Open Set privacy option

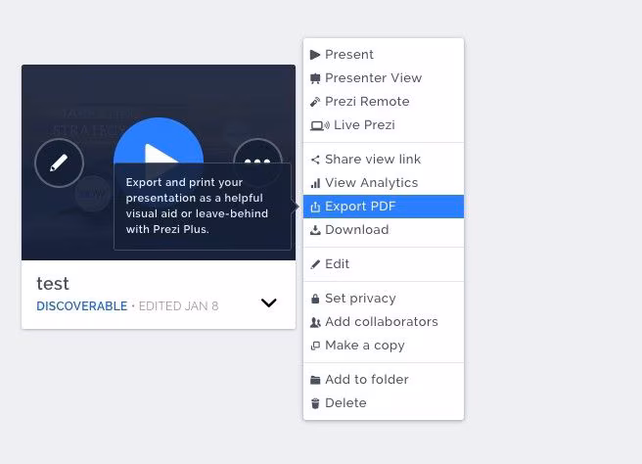(x=360, y=299)
